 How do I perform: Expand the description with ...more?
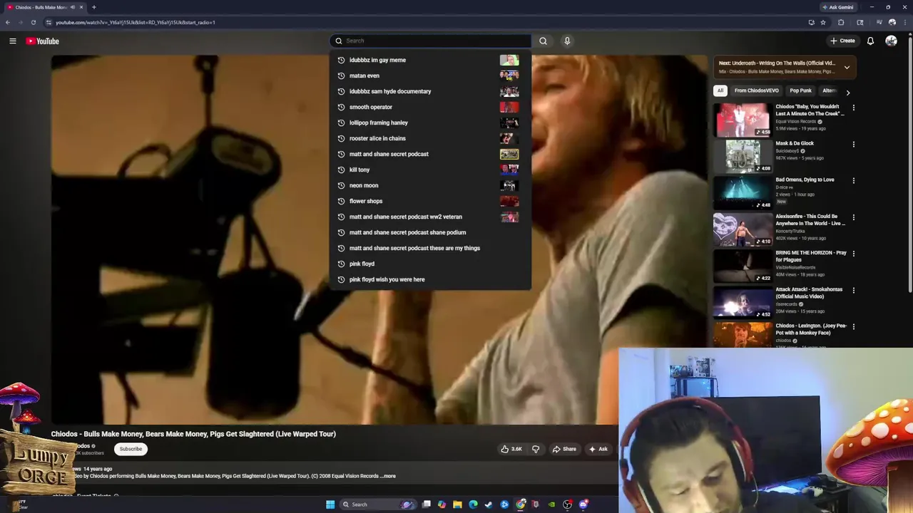(x=388, y=476)
